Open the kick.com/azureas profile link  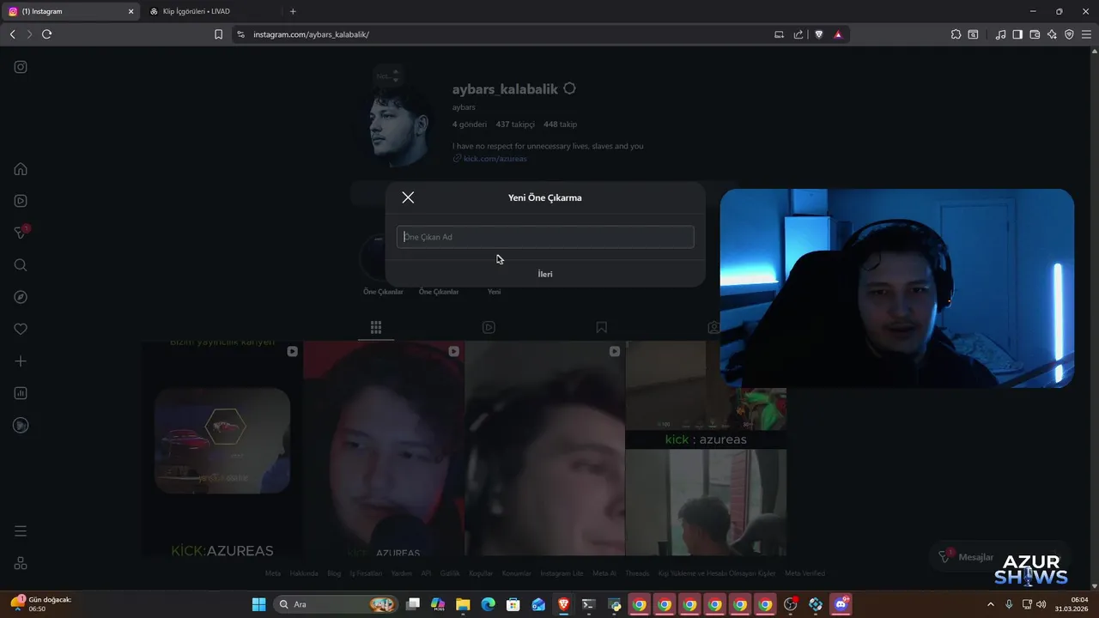point(495,159)
